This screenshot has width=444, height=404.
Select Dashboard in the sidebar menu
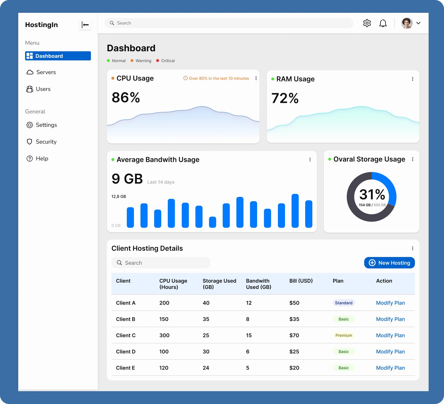[49, 56]
